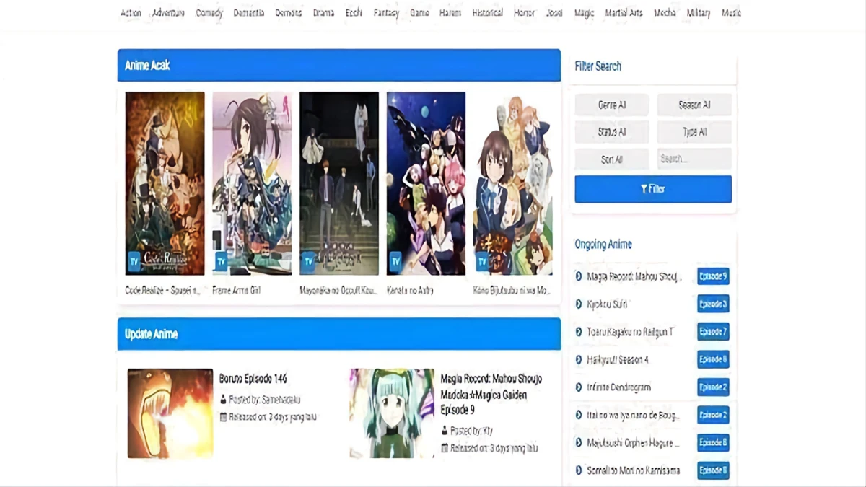Click the TV badge on Mayonaka no Occult
The width and height of the screenshot is (866, 487).
coord(309,261)
